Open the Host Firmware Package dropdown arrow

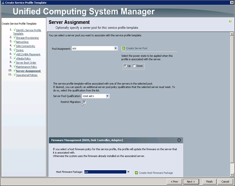coord(128,172)
